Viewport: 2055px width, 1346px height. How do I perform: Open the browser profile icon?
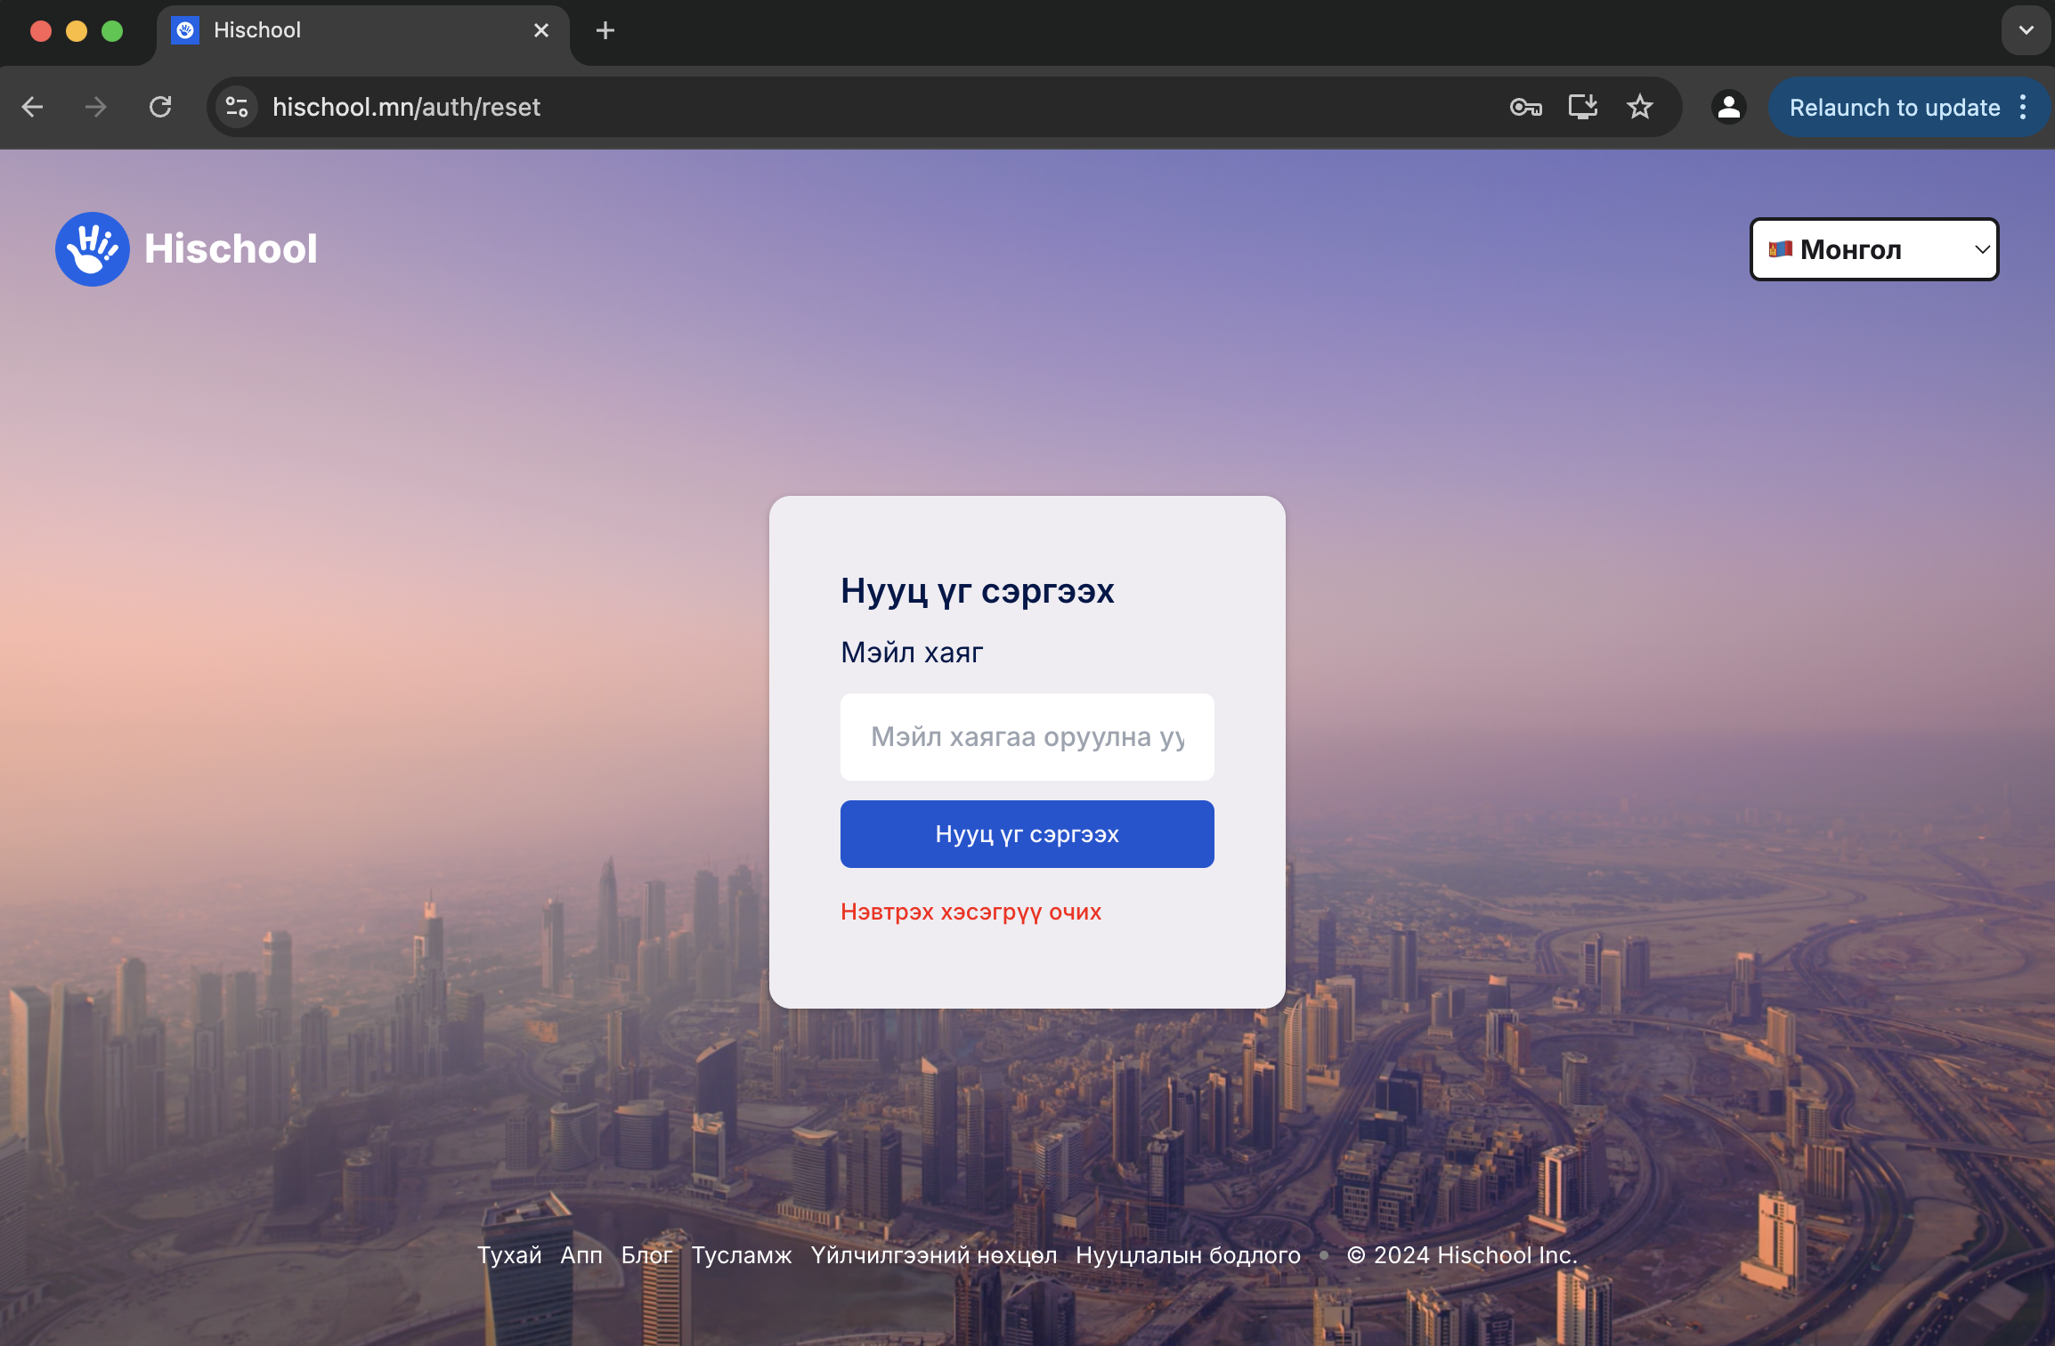point(1727,107)
